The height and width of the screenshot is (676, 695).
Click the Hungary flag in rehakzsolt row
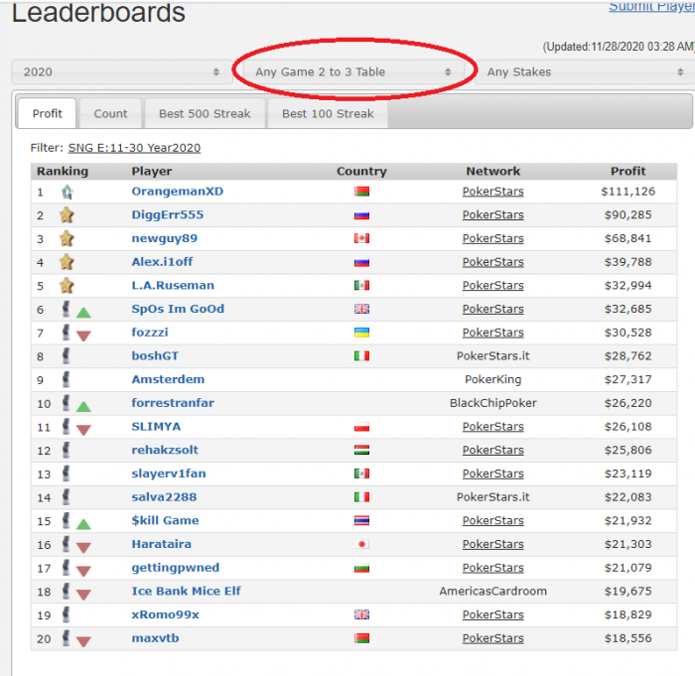[361, 450]
